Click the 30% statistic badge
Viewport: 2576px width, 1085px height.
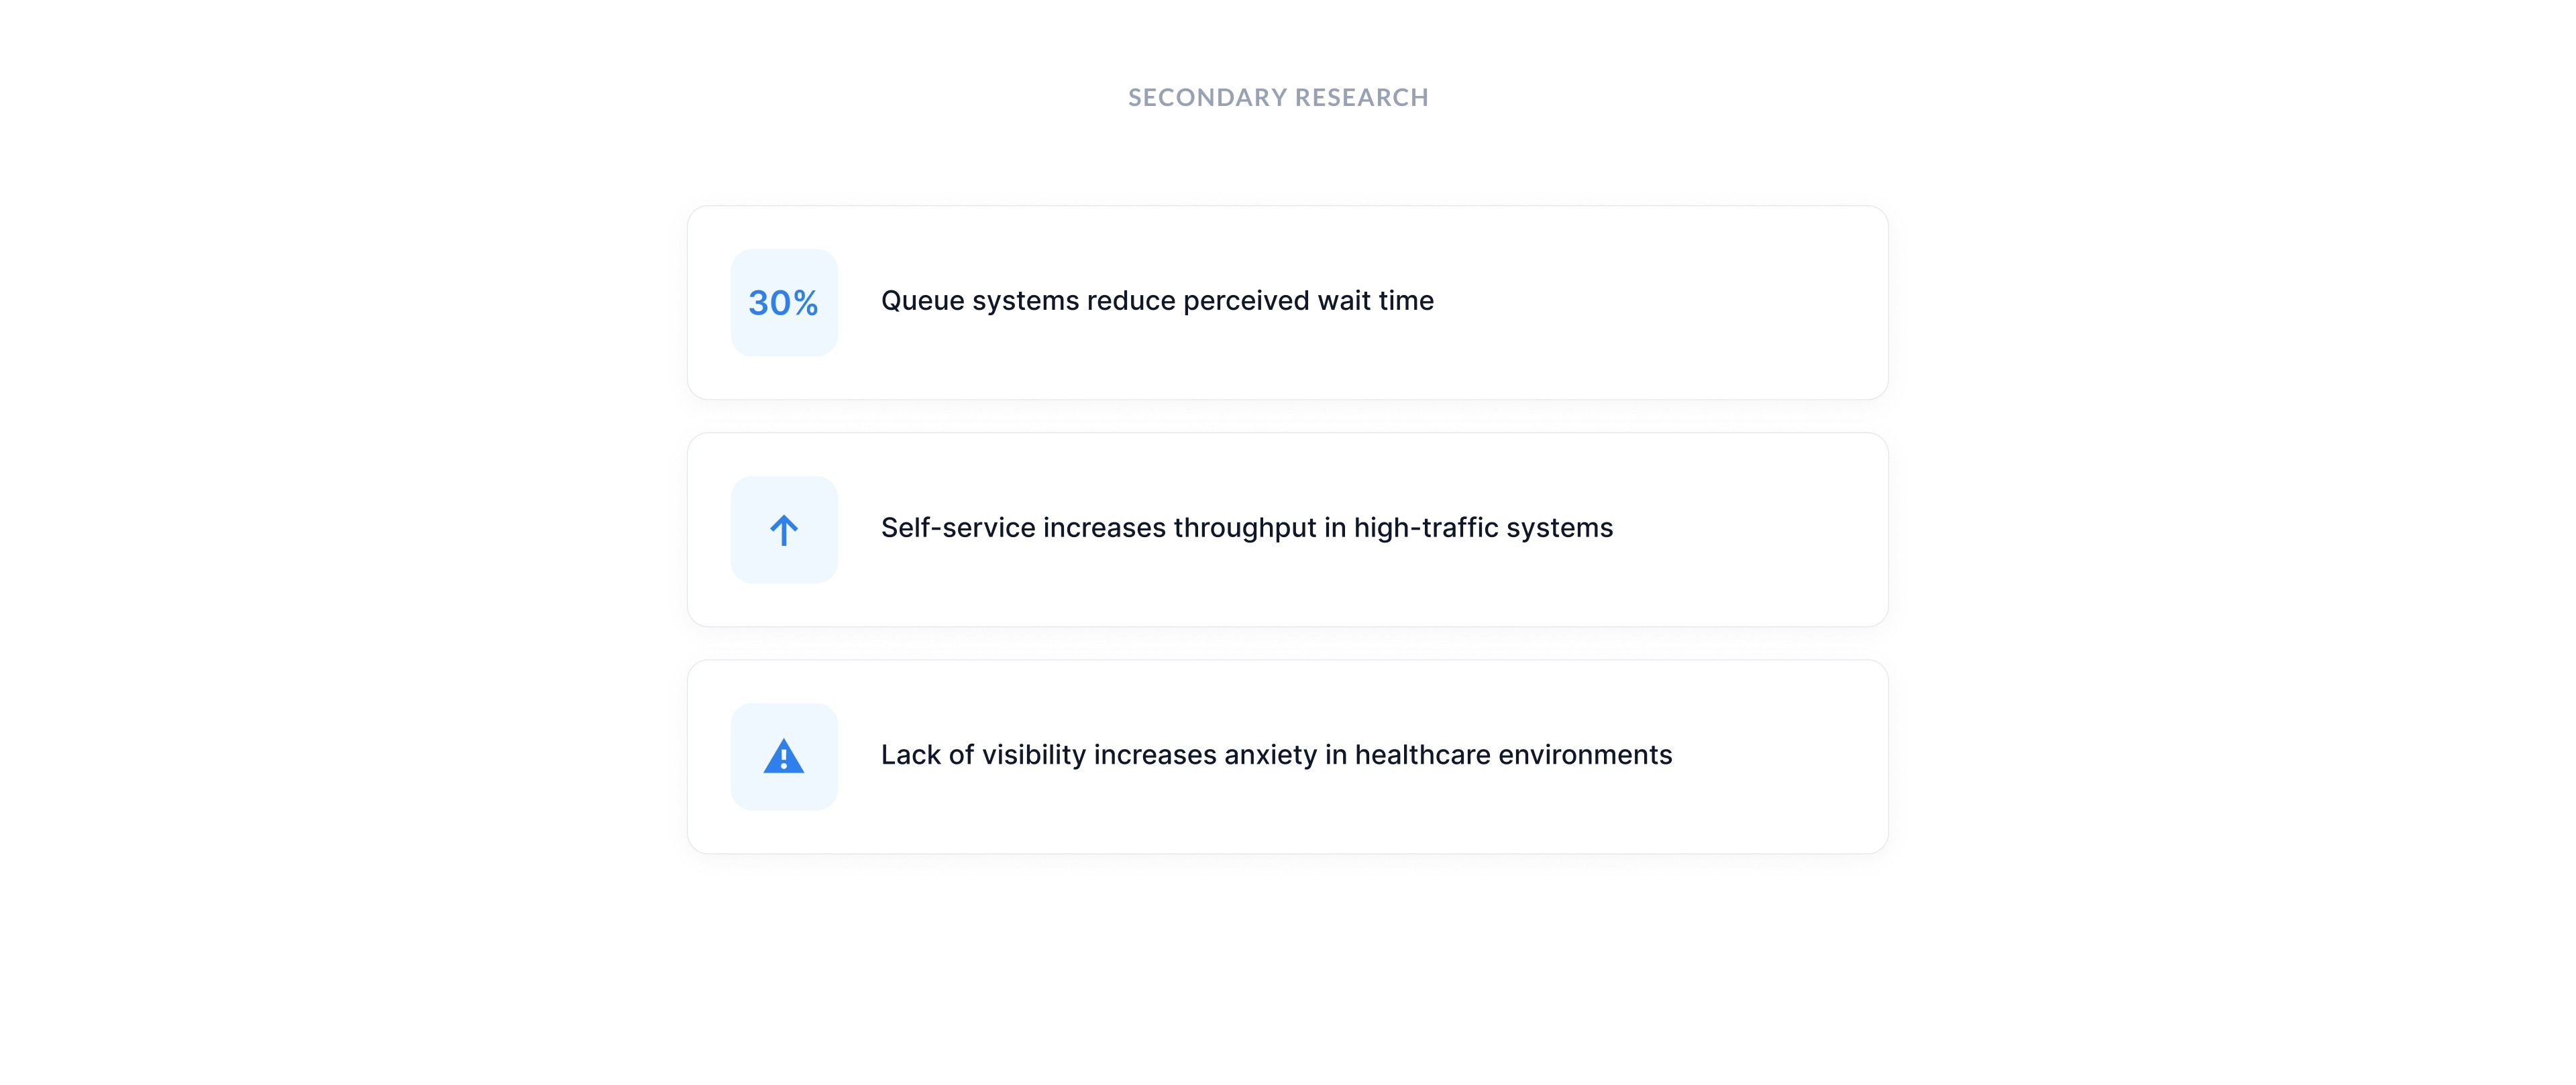click(x=784, y=302)
